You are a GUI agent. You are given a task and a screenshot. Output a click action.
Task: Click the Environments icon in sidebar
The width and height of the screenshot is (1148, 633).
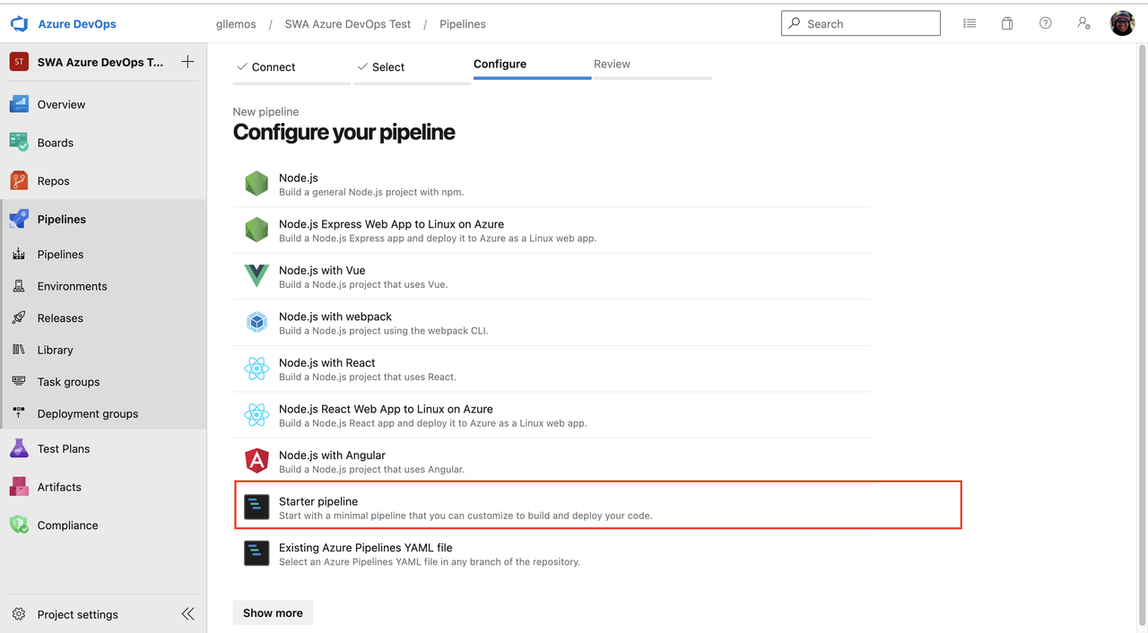[19, 286]
